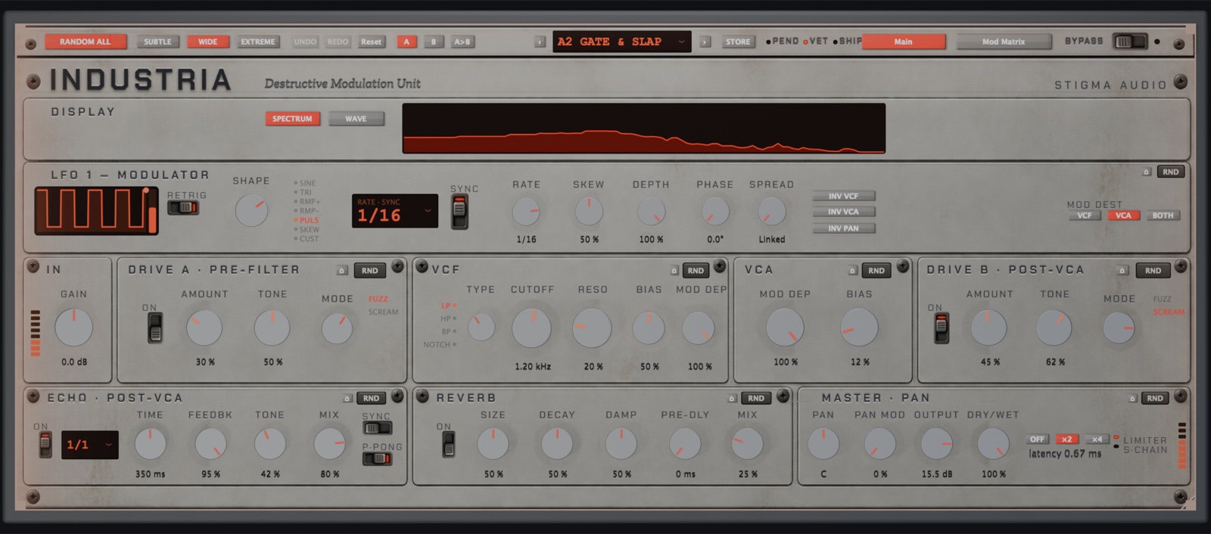Viewport: 1211px width, 534px height.
Task: Toggle Drive B ON switch
Action: pos(941,328)
